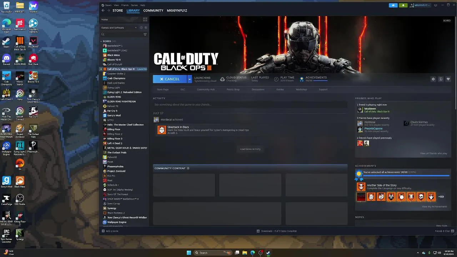The height and width of the screenshot is (257, 457).
Task: Open File Explorer from taskbar
Action: tap(245, 253)
